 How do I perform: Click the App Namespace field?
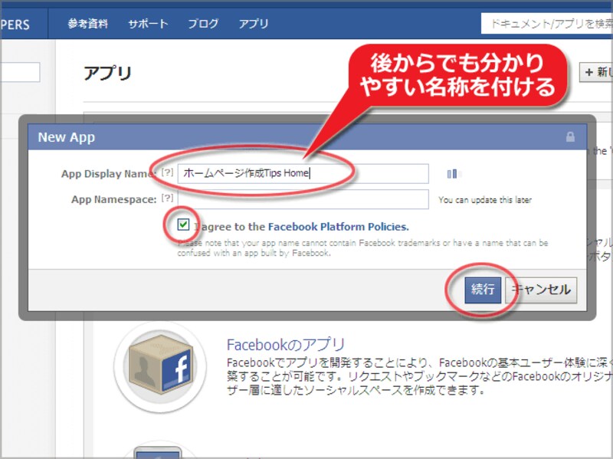303,199
